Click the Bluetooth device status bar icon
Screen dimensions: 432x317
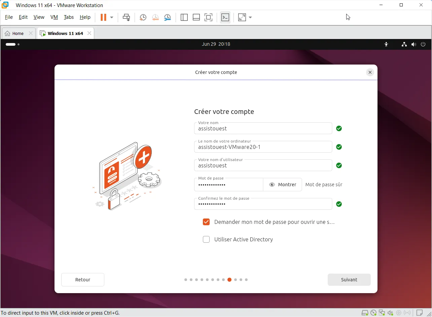tap(407, 313)
